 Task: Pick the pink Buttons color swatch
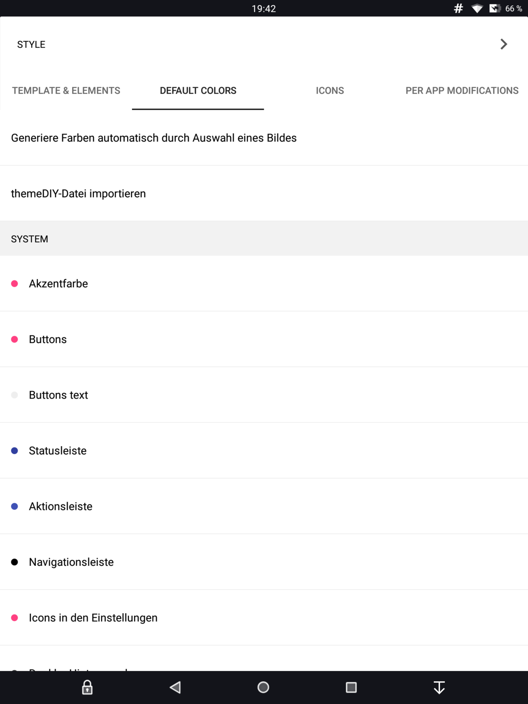[x=15, y=339]
